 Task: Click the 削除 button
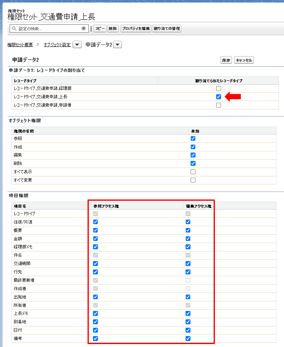coord(113,28)
